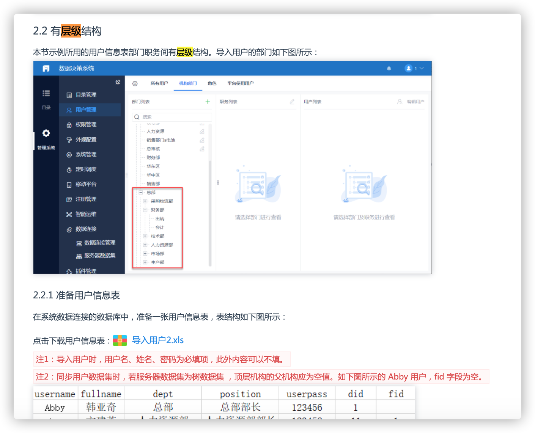Select 人力资源 in the department tree
This screenshot has height=433, width=535.
(x=156, y=131)
